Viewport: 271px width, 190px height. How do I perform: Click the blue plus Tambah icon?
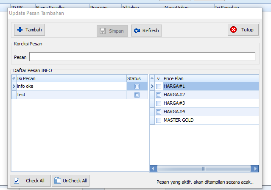pos(20,30)
